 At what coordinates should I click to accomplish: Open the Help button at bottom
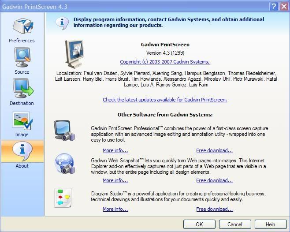tap(271, 225)
